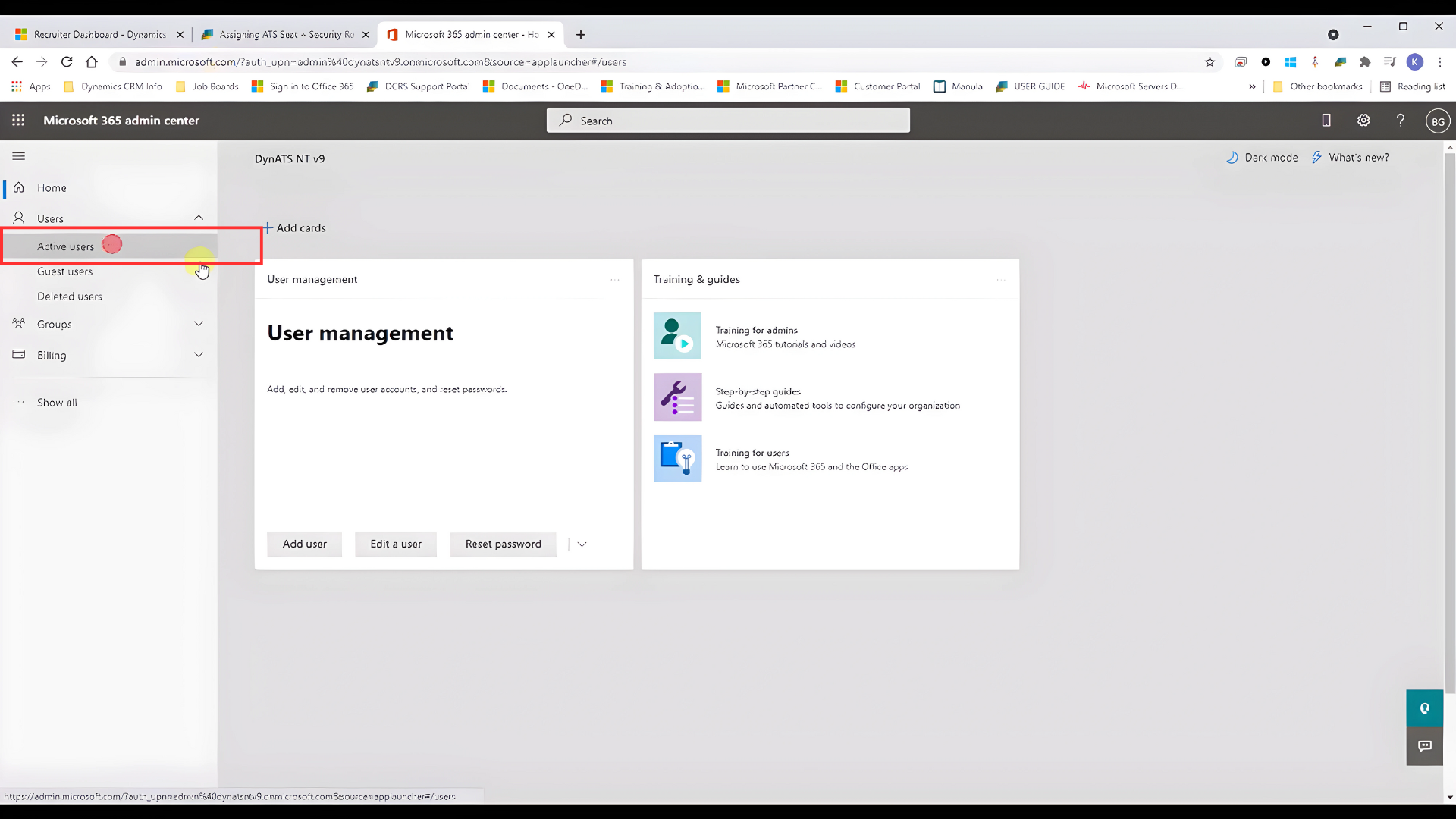Click the page vertical scrollbar

point(1449,423)
